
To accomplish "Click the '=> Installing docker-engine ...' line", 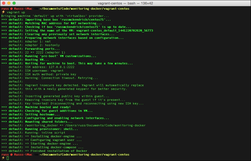I will (x=41, y=136).
